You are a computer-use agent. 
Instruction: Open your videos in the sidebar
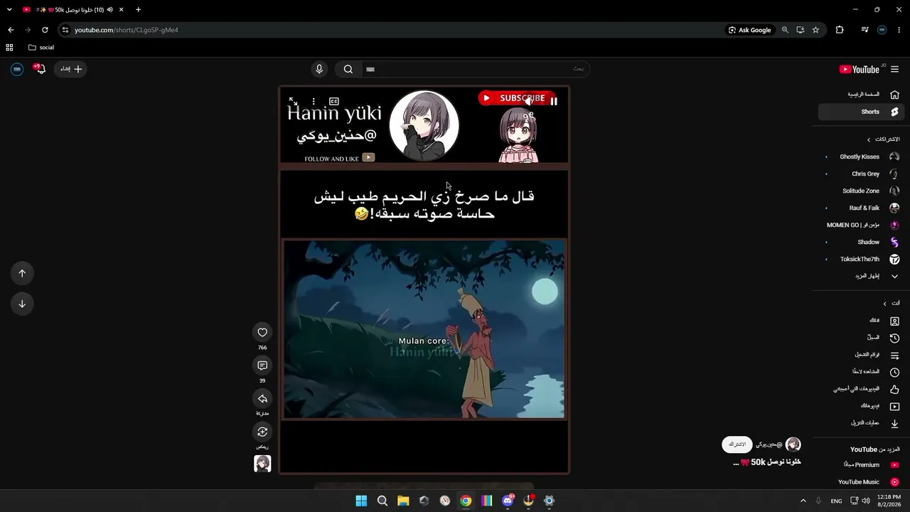coord(860,406)
